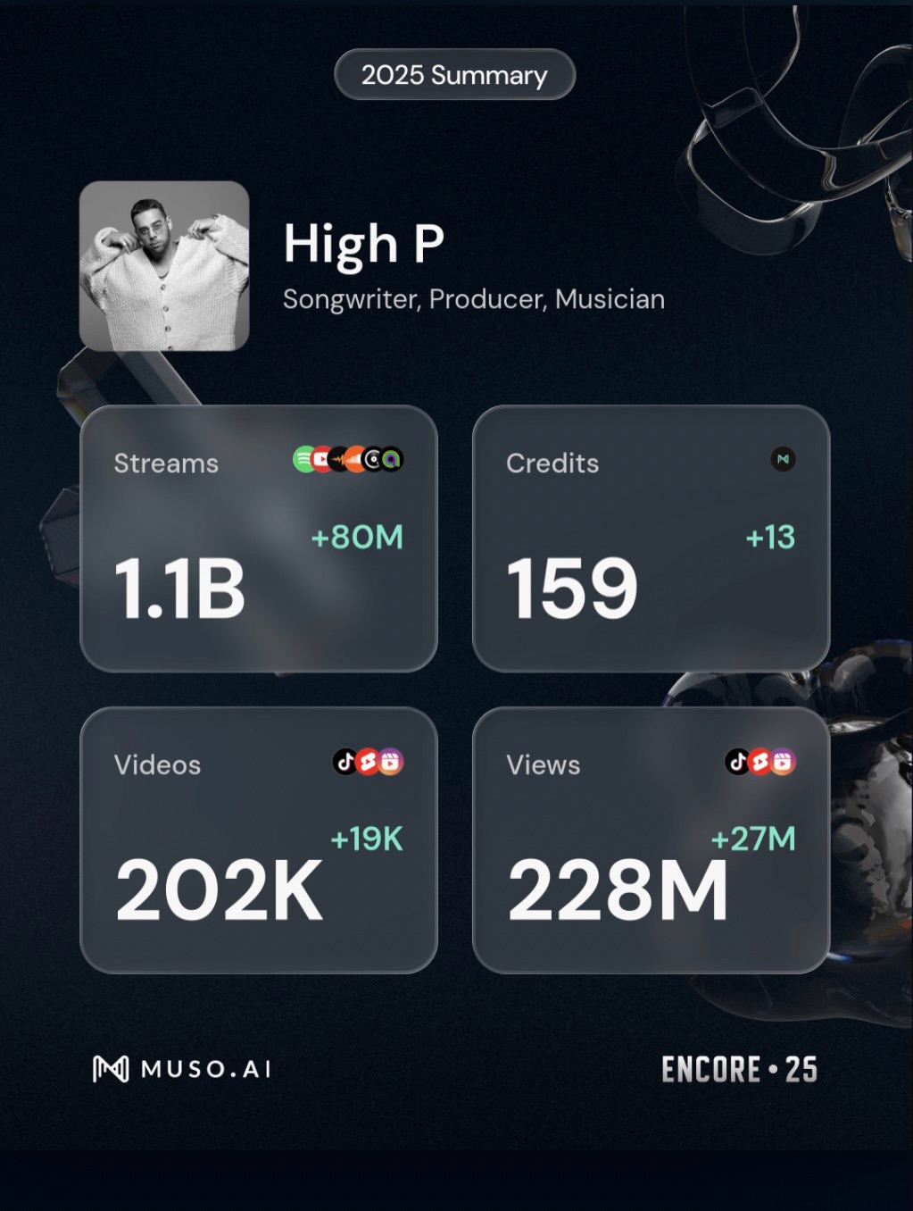
Task: Click the ENCORE 25 logo
Action: coord(739,1069)
